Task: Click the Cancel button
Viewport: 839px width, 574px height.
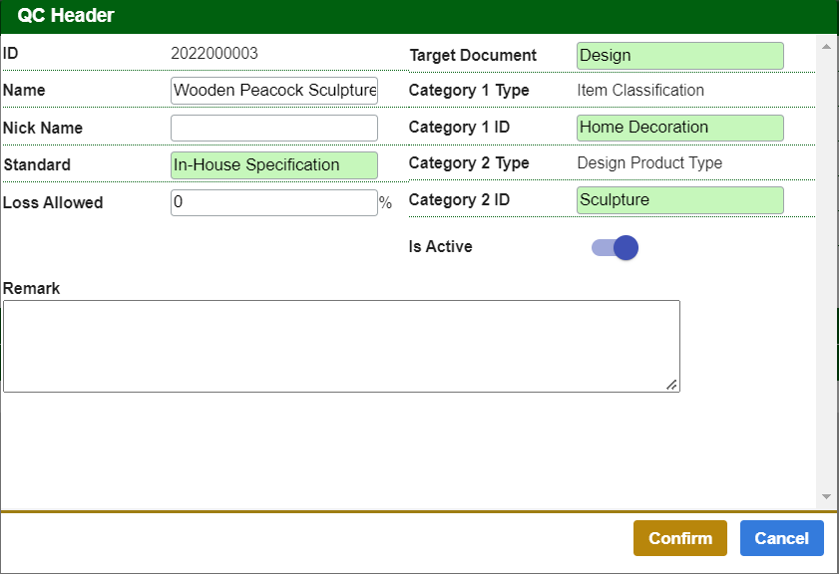Action: click(782, 538)
